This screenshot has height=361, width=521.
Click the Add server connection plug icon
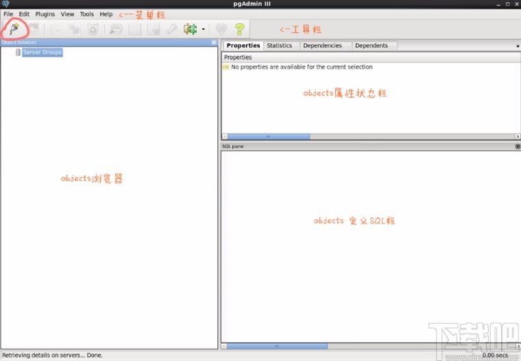pos(14,29)
